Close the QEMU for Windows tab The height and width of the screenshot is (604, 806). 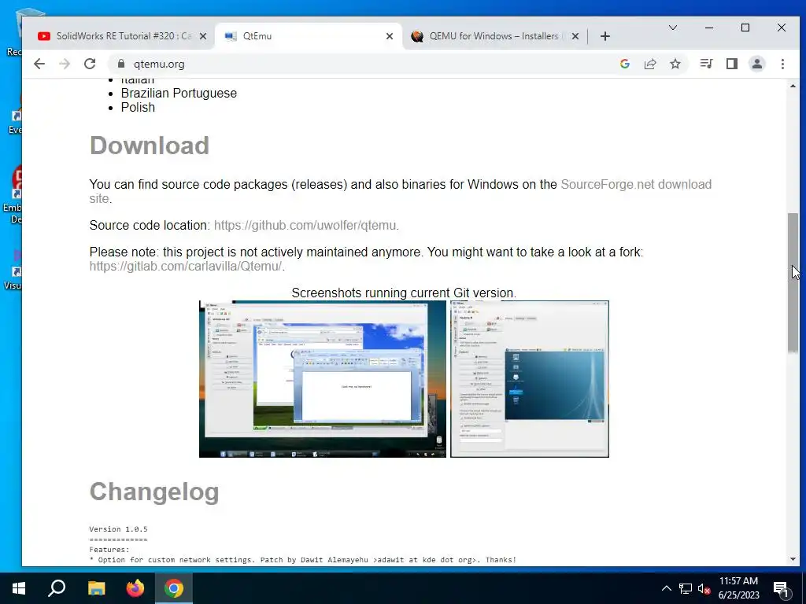point(575,36)
